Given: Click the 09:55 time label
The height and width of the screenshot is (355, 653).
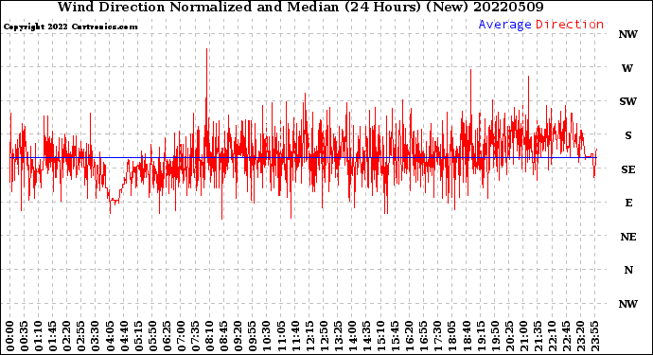Looking at the screenshot, I should tap(253, 336).
